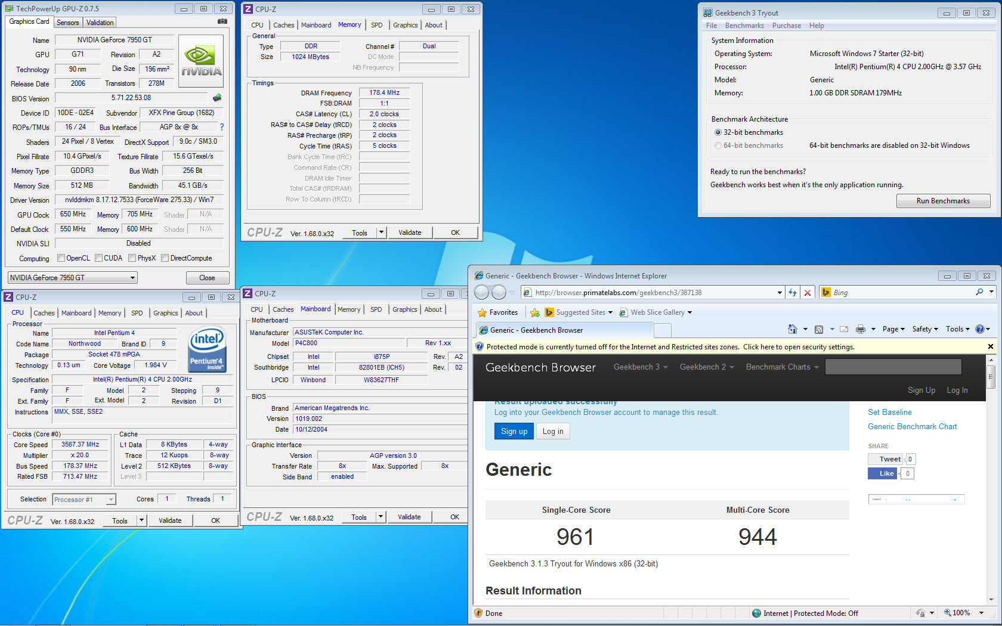The image size is (1002, 626).
Task: Open Tools arrow in CPU-Z CPU window
Action: (142, 520)
